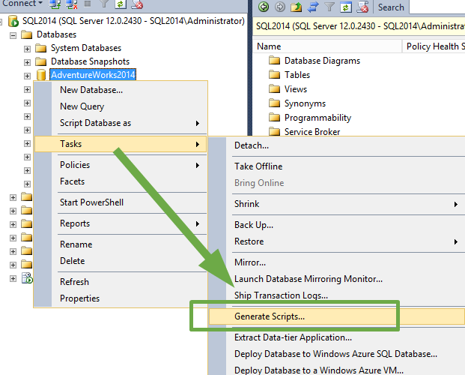Screen dimensions: 465x375
Task: Select Programmability in the details list
Action: point(317,118)
